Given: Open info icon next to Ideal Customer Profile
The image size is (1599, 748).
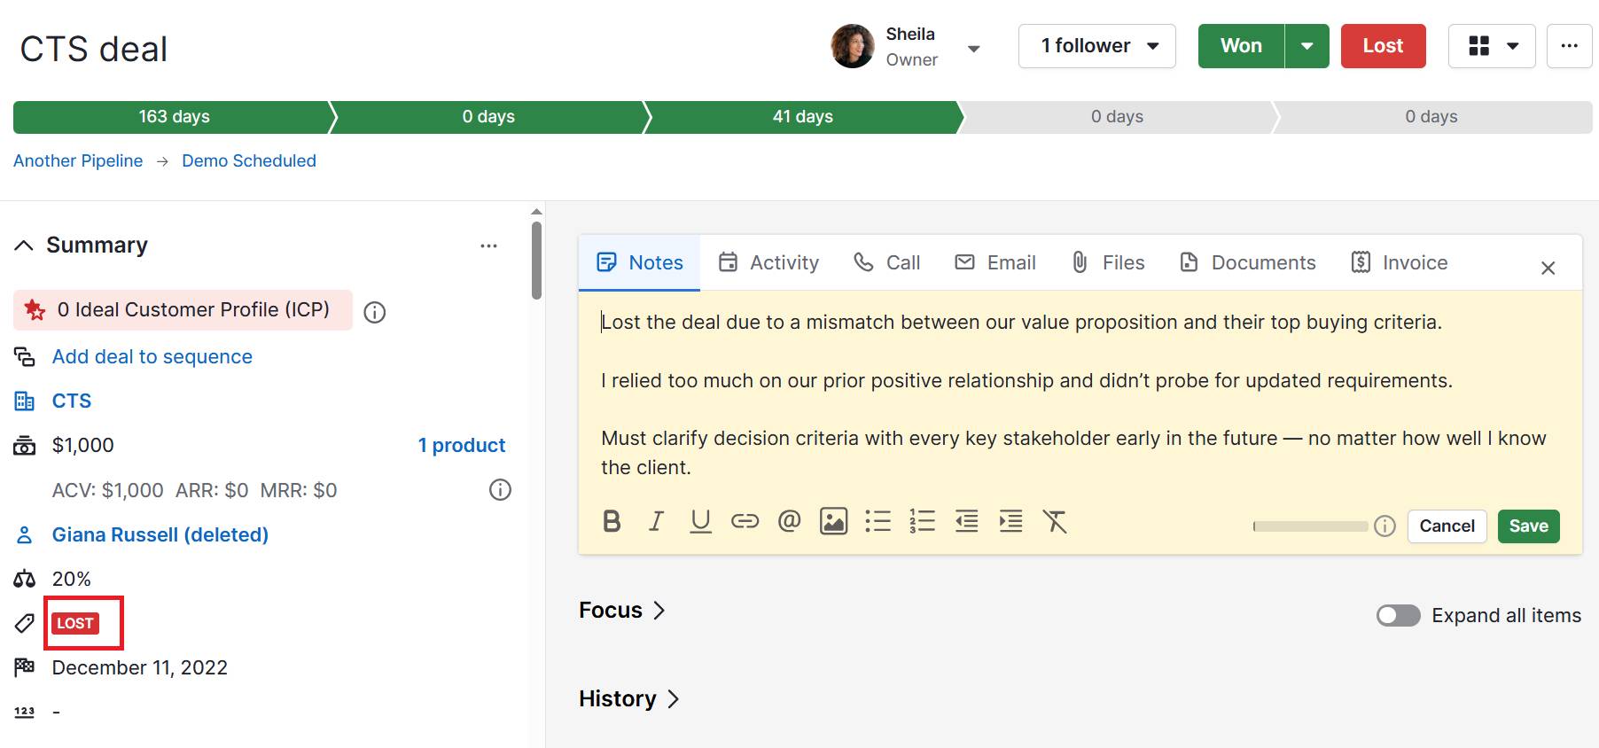Looking at the screenshot, I should (375, 312).
